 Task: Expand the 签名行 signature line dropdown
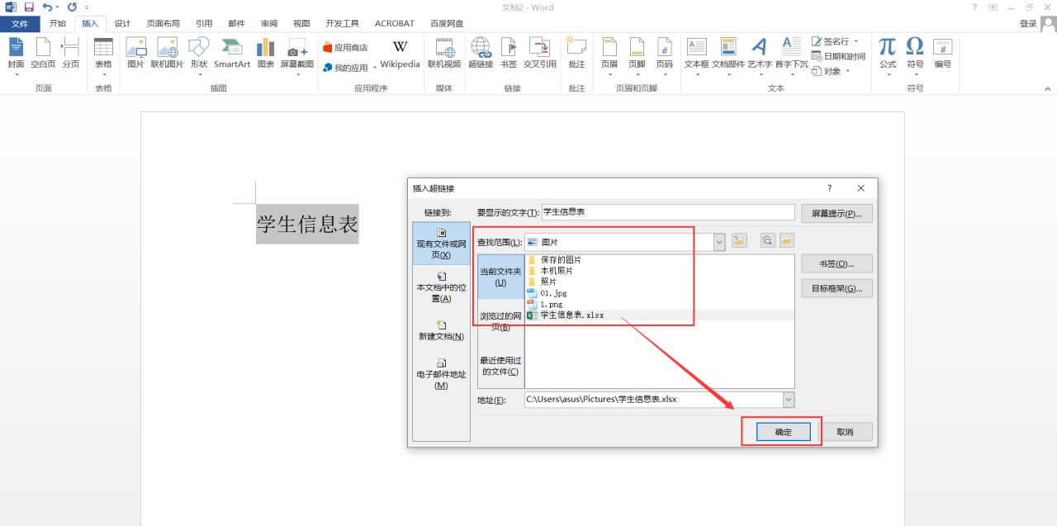[x=856, y=41]
